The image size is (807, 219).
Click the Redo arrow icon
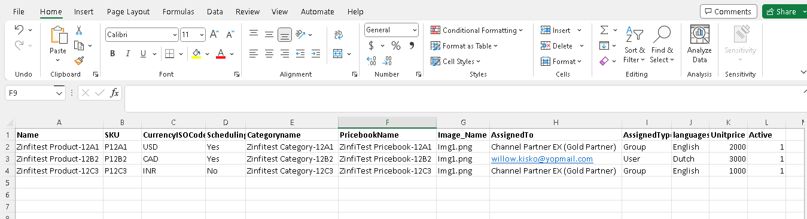19,45
